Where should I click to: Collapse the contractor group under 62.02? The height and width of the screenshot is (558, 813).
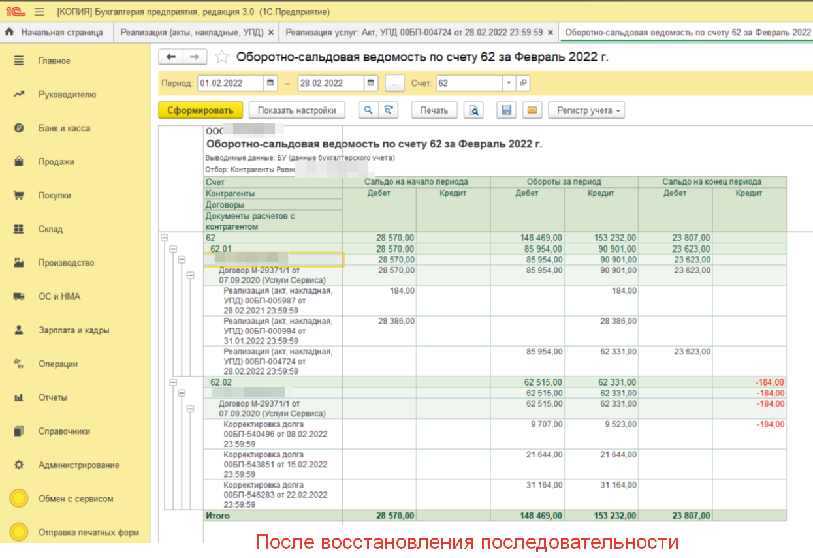[182, 393]
